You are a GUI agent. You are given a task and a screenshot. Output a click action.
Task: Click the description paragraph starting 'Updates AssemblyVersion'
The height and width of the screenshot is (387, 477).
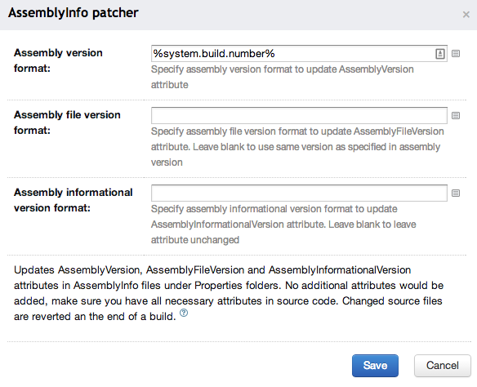click(229, 293)
